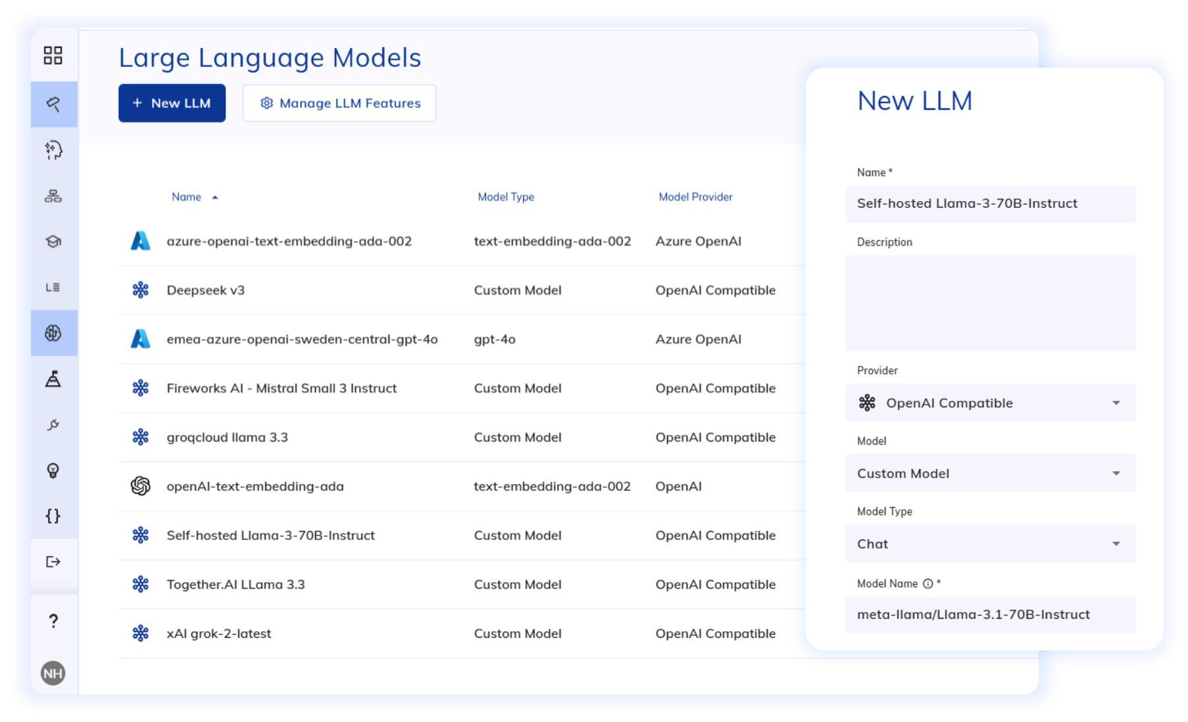Click the Model Provider column header
This screenshot has width=1188, height=722.
point(695,197)
